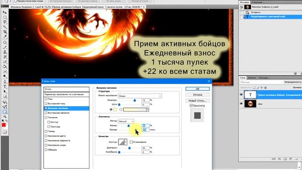
Task: Enable the Тень (Drop Shadow) checkbox
Action: click(46, 99)
